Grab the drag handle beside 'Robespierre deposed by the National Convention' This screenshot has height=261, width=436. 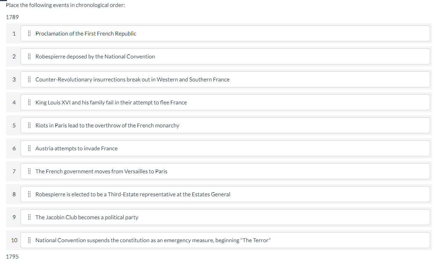click(x=29, y=56)
